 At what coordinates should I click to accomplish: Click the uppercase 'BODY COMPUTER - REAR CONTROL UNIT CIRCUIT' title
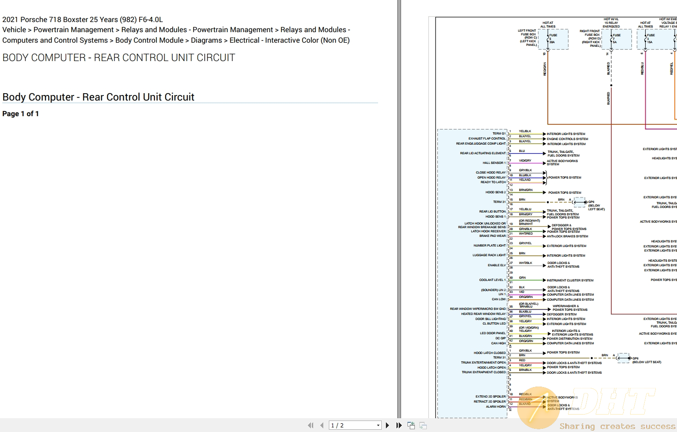pos(119,57)
